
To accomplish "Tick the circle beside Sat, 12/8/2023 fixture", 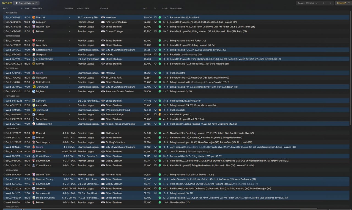I will [4, 22].
